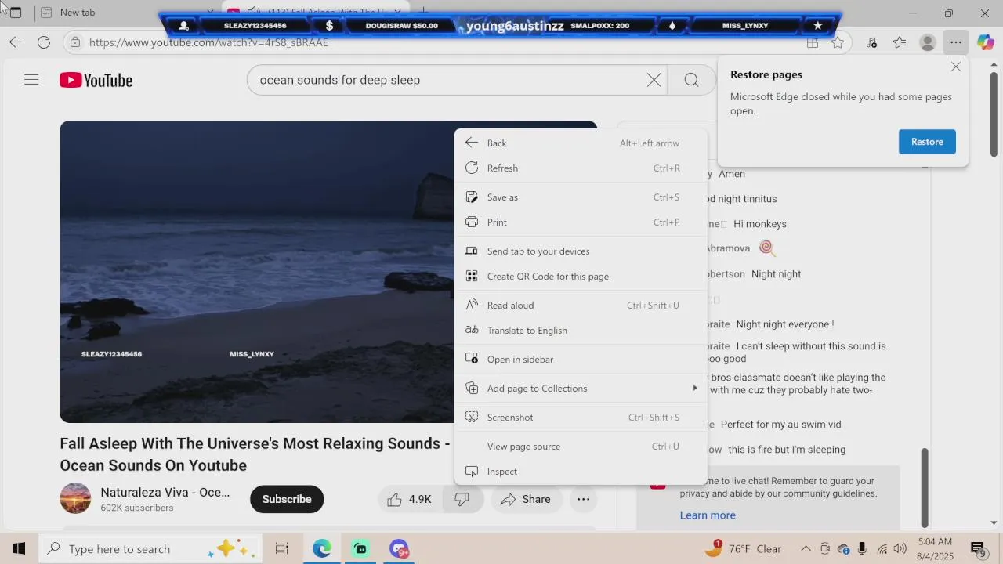
Task: Open Edge Settings and more menu
Action: (x=956, y=43)
